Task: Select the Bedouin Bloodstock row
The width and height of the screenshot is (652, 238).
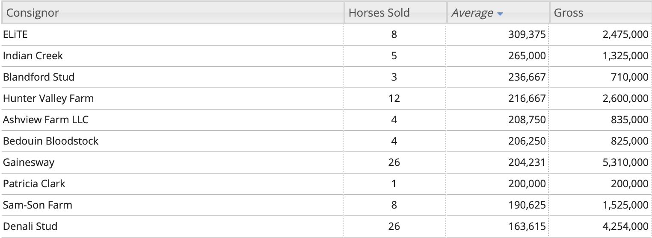Action: tap(326, 141)
